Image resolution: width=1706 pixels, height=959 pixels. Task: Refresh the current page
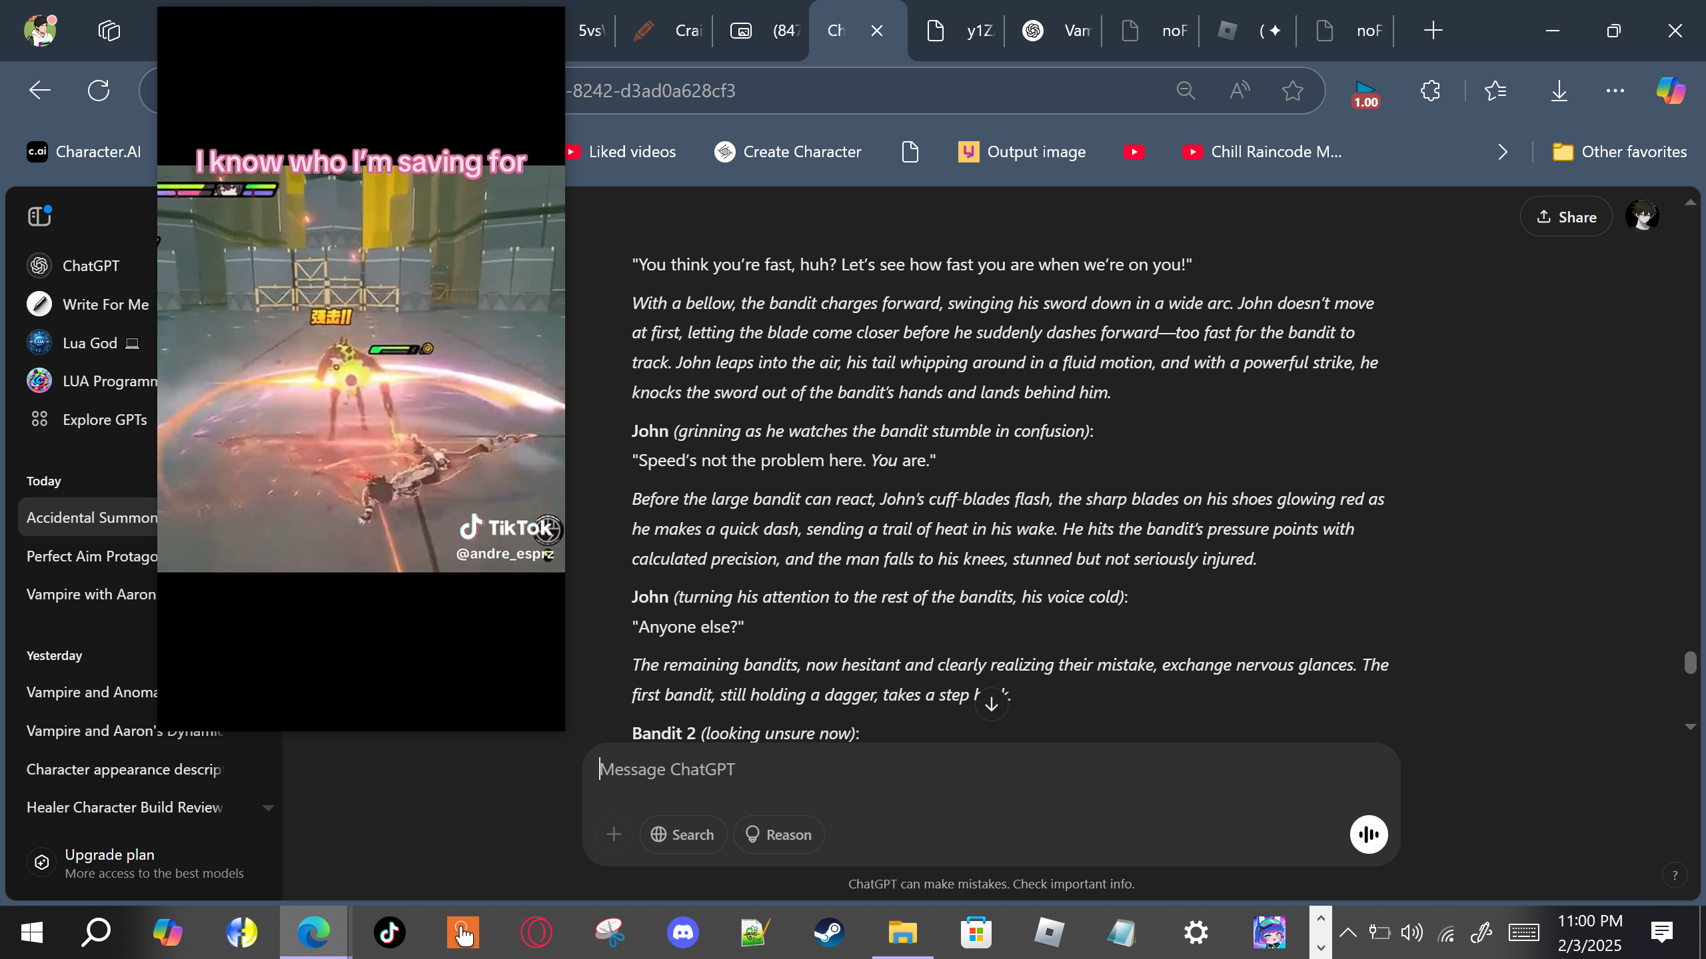pos(99,91)
